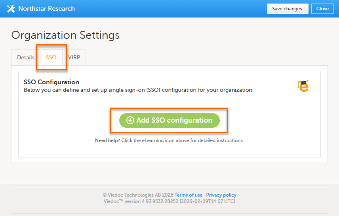
Task: Click the Organization Settings heading
Action: click(65, 35)
